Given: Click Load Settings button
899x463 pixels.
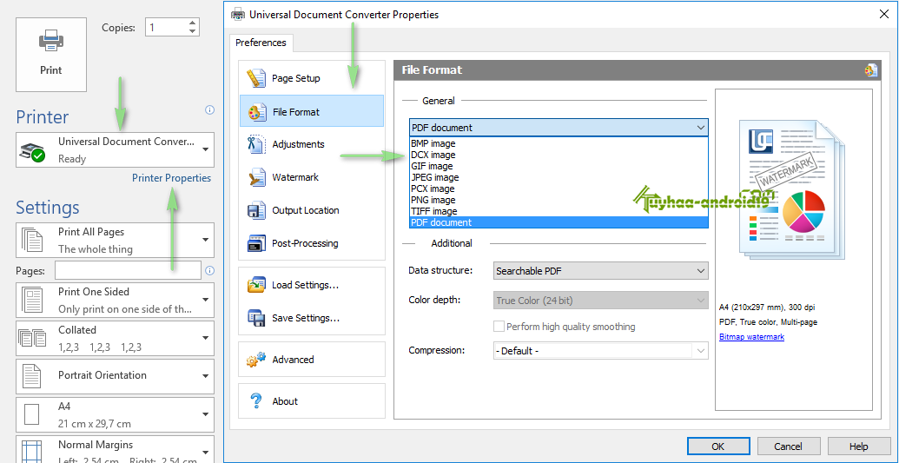Looking at the screenshot, I should point(312,285).
